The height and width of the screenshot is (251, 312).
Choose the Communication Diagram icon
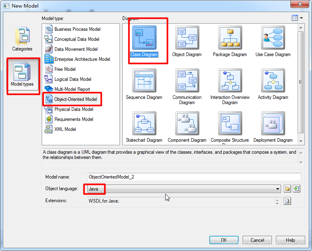(x=187, y=80)
